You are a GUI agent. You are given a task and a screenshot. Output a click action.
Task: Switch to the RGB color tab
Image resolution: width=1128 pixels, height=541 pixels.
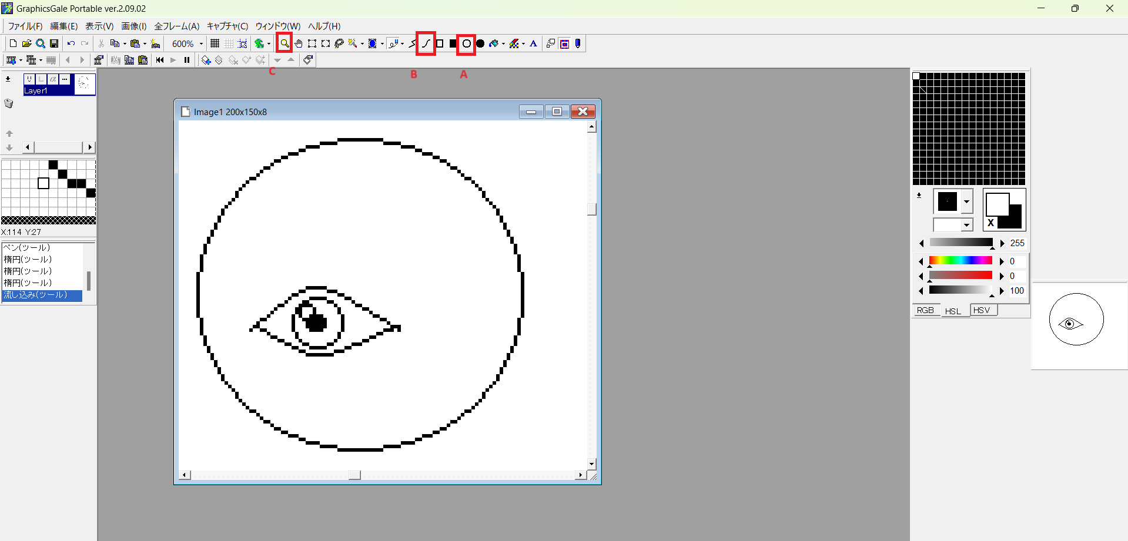[925, 310]
